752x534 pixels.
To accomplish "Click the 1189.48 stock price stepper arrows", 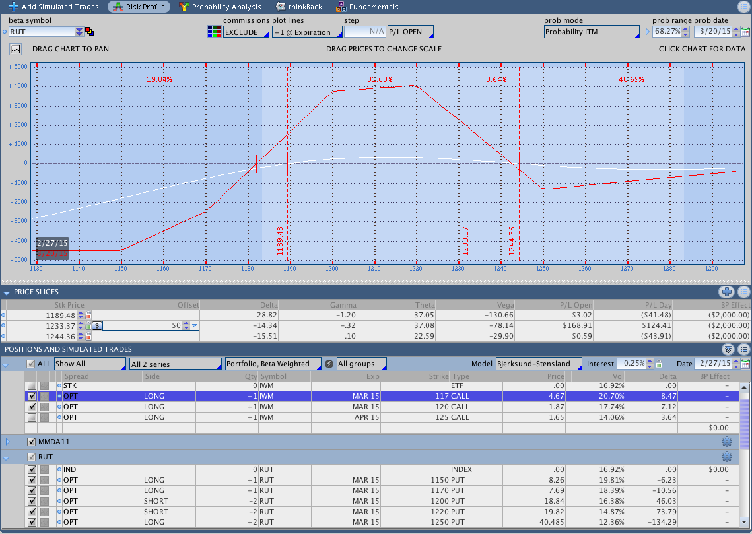I will 81,316.
